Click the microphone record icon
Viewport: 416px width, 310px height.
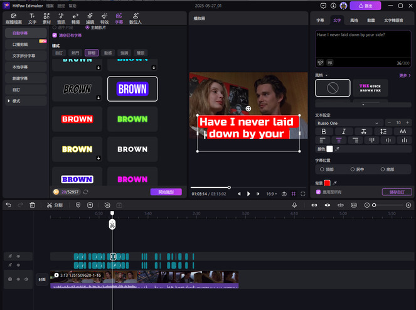294,205
